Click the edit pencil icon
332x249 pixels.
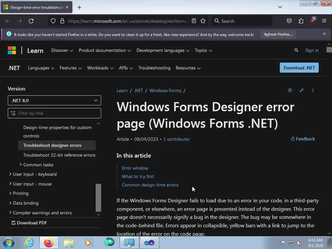302,90
